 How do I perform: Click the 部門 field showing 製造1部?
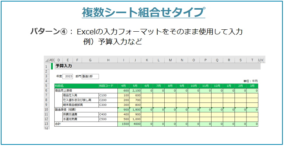click(90, 76)
